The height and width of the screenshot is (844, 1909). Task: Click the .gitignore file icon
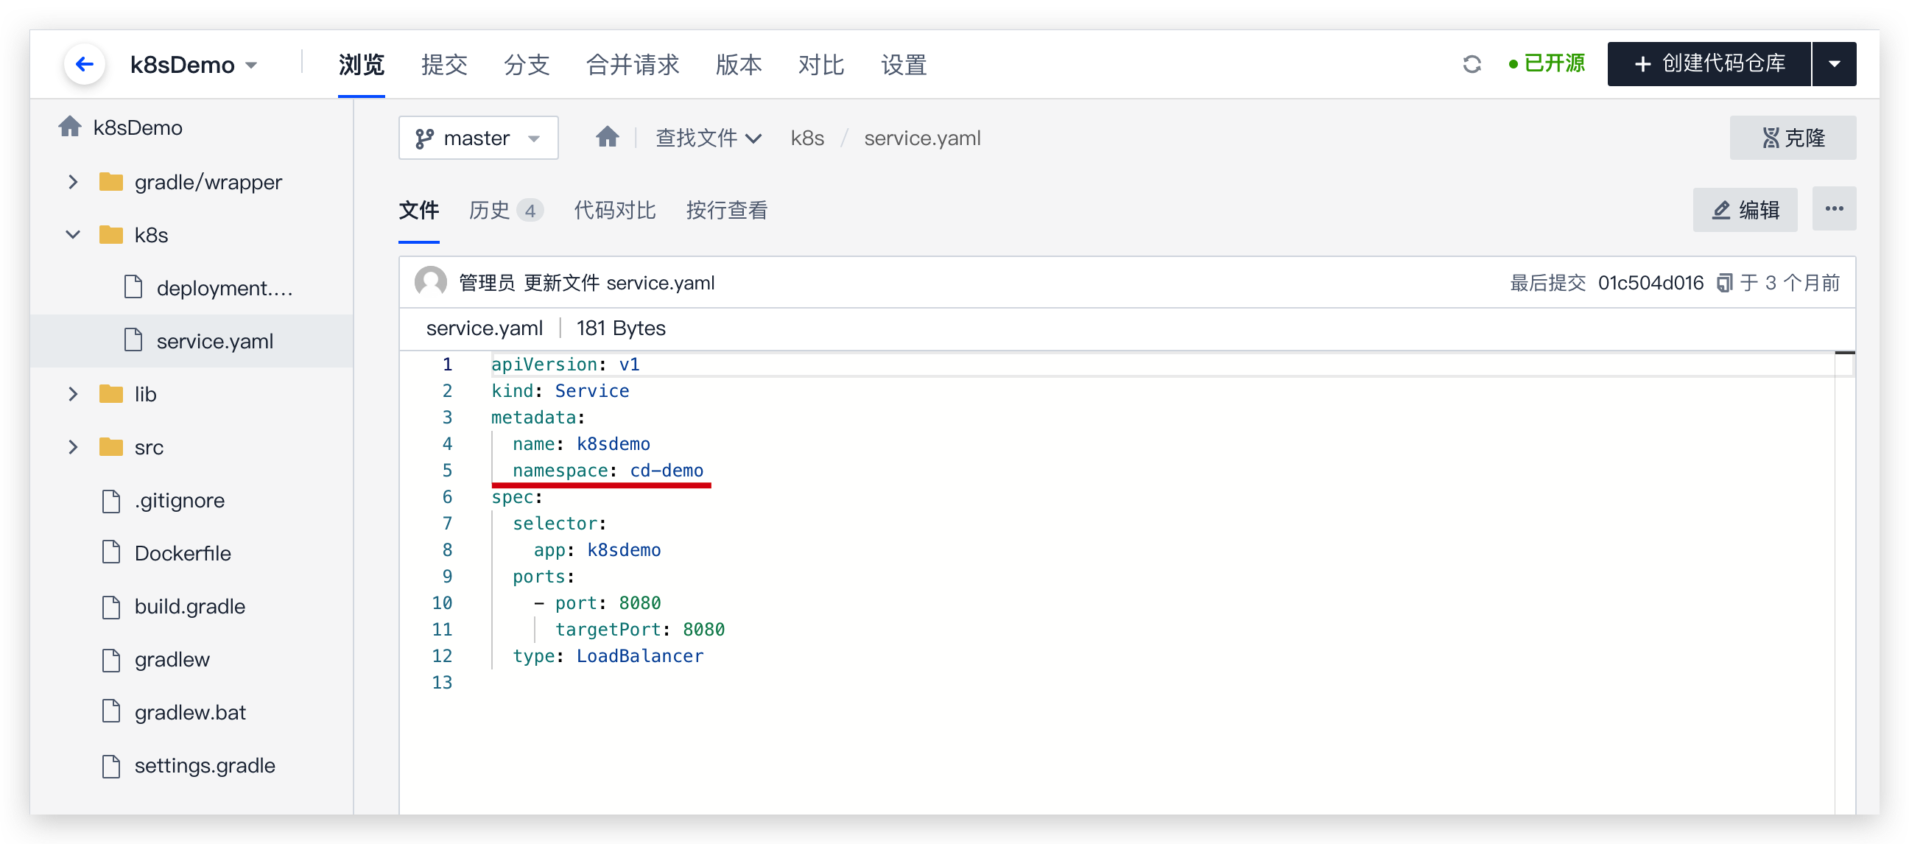(110, 500)
